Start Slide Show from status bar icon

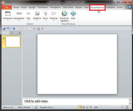click(x=90, y=107)
